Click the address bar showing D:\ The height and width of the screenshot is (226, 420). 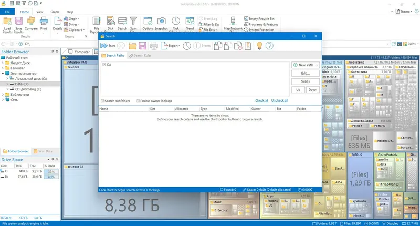click(206, 44)
